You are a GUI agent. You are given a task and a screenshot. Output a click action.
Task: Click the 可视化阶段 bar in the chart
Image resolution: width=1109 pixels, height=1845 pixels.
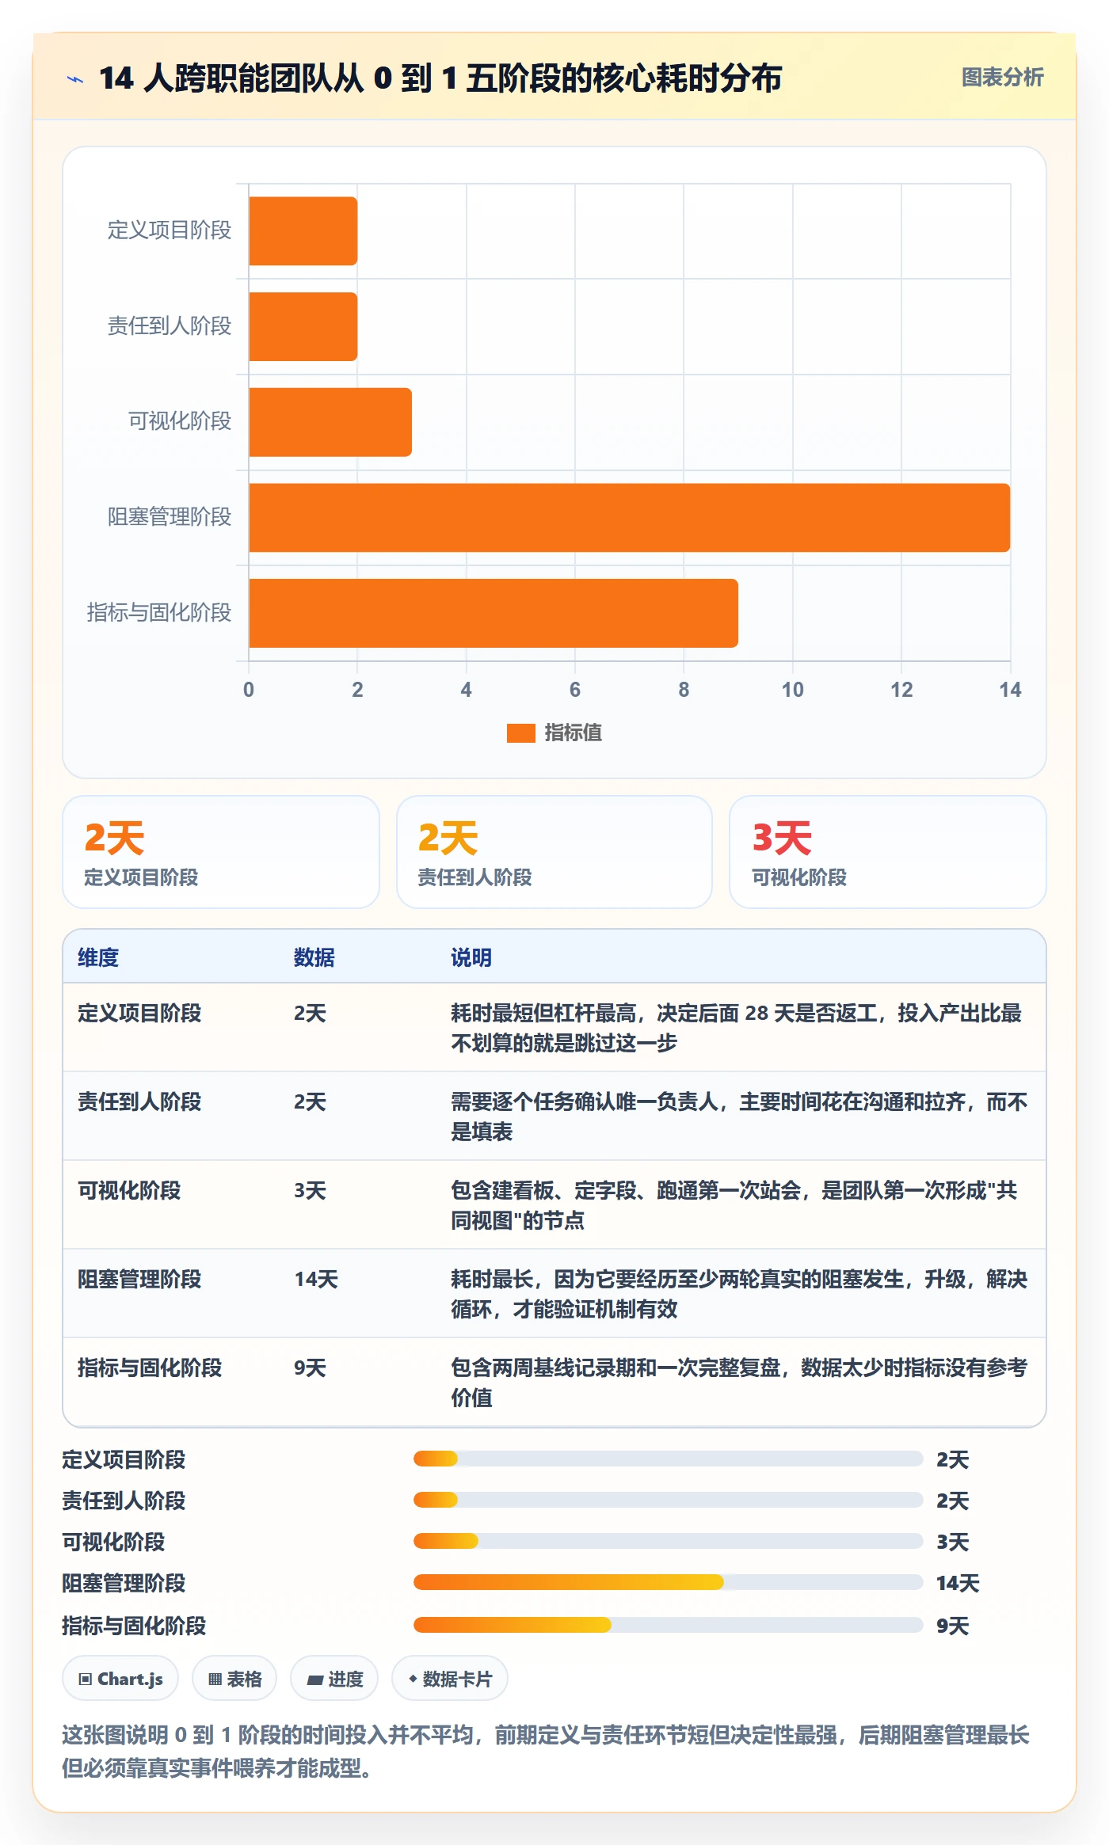coord(330,422)
